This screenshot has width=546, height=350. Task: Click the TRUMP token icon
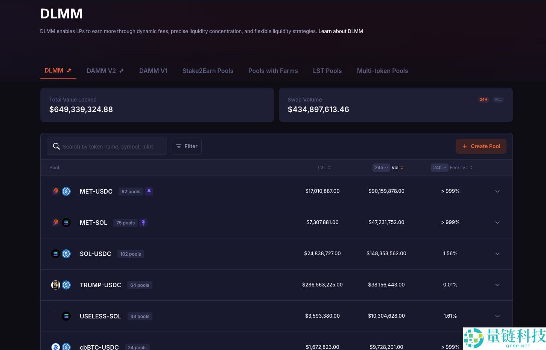coord(56,285)
